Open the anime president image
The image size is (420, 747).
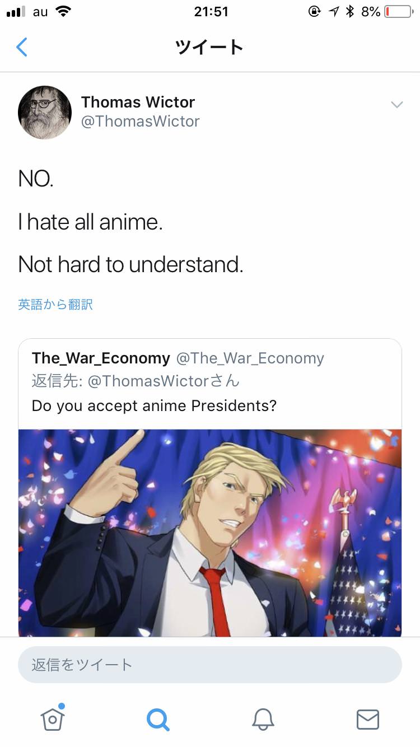[x=210, y=533]
